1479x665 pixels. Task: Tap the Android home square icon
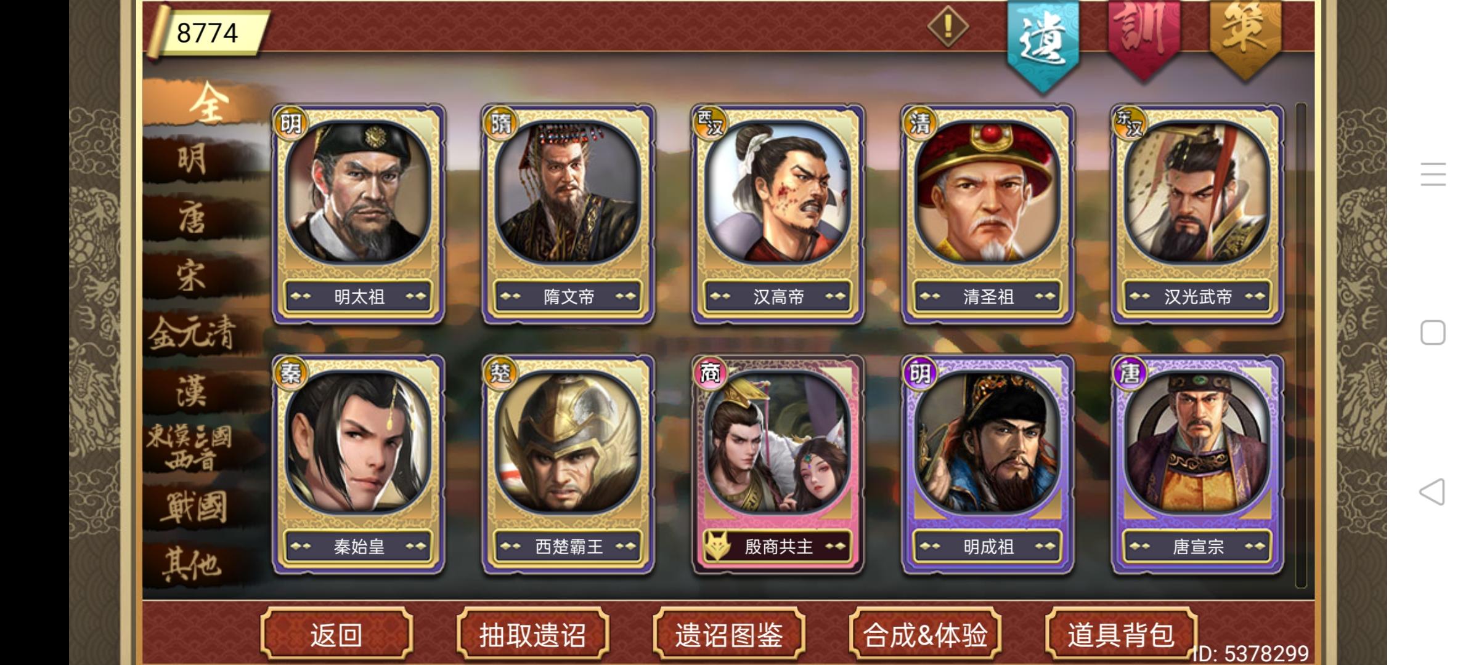[1433, 332]
